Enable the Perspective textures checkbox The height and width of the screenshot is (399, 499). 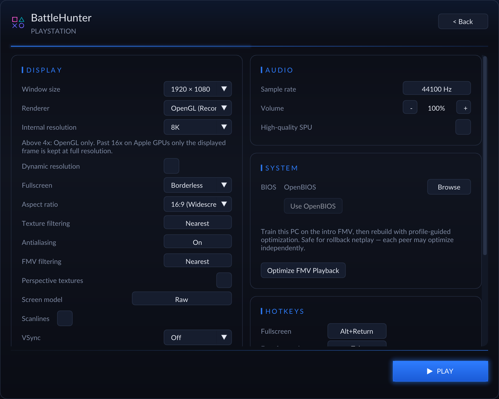tap(224, 280)
